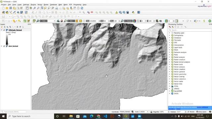
Task: Select the GRASS toolbox entry
Action: click(x=177, y=89)
